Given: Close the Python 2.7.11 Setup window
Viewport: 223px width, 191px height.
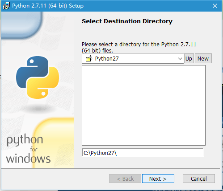Looking at the screenshot, I should 215,6.
